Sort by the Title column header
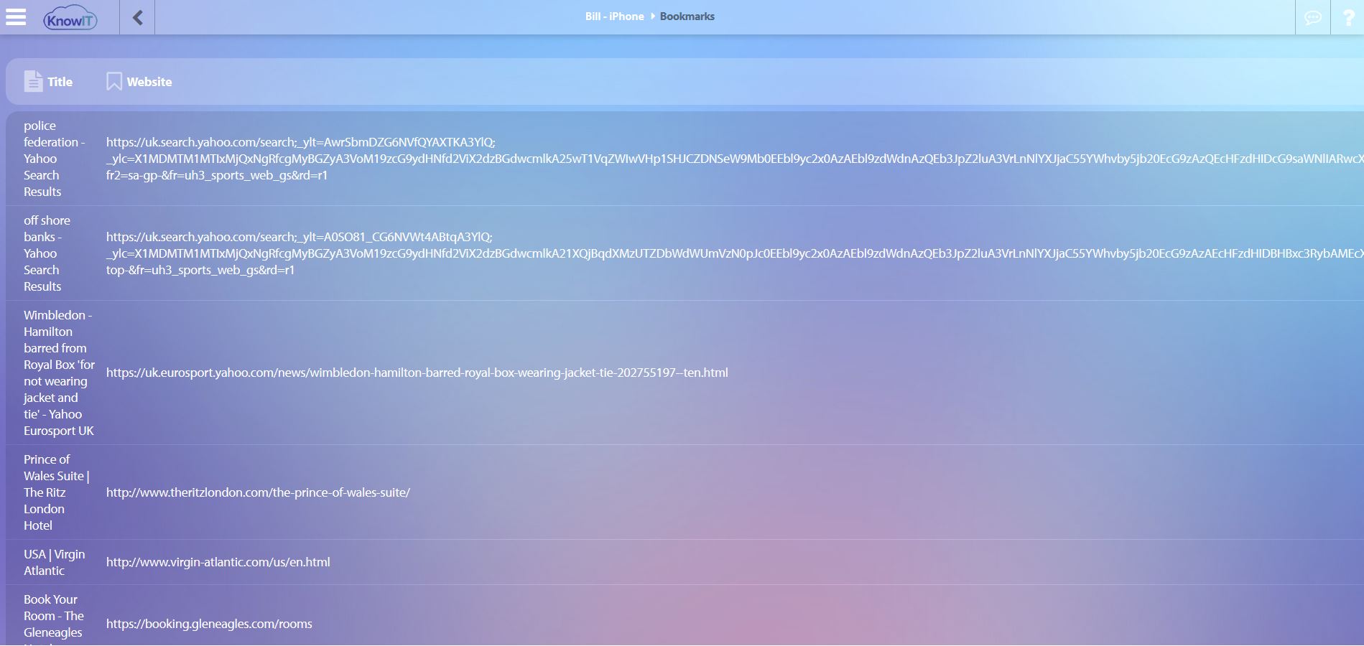The width and height of the screenshot is (1364, 646). coord(60,82)
